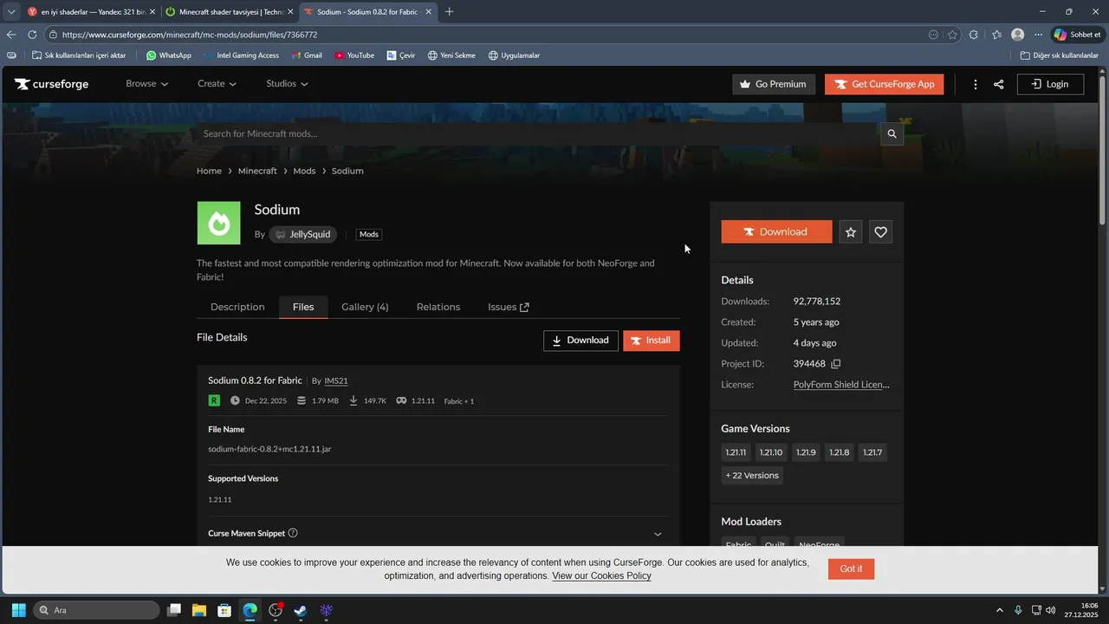Click the search magnifier button
Screen dimensions: 1109x624
[892, 133]
